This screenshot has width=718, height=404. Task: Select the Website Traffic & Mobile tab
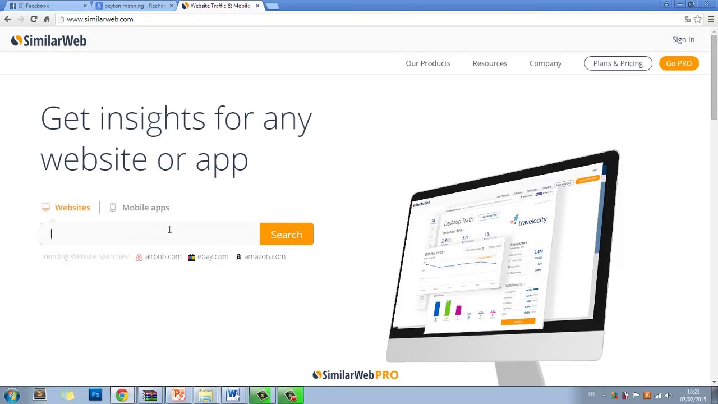pos(220,6)
